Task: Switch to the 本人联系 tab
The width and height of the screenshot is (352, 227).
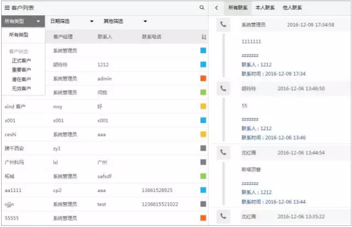Action: pyautogui.click(x=265, y=8)
